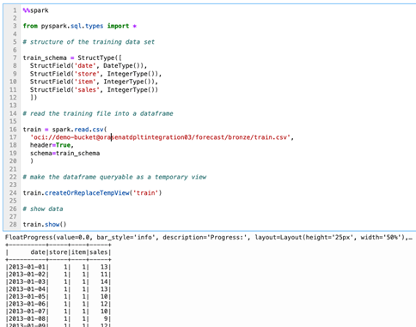Click the 'date' column header in output

[38, 252]
